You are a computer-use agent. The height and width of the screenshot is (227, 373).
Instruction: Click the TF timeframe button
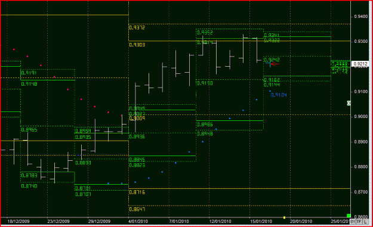click(359, 221)
